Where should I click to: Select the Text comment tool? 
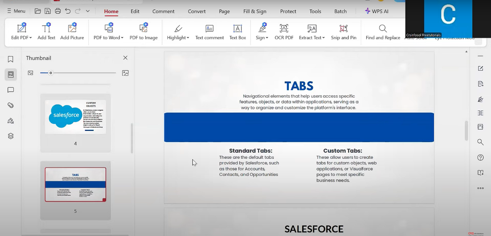(210, 32)
